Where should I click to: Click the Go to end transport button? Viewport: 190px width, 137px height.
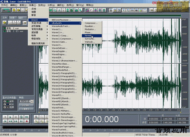[21, 121]
